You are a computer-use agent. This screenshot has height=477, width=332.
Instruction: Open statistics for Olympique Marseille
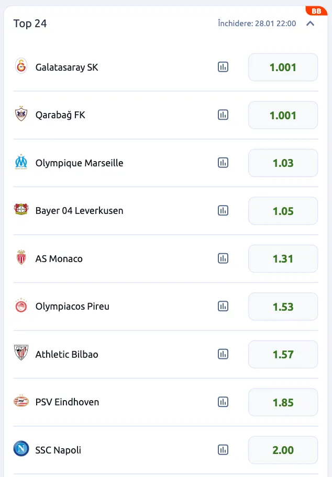223,163
